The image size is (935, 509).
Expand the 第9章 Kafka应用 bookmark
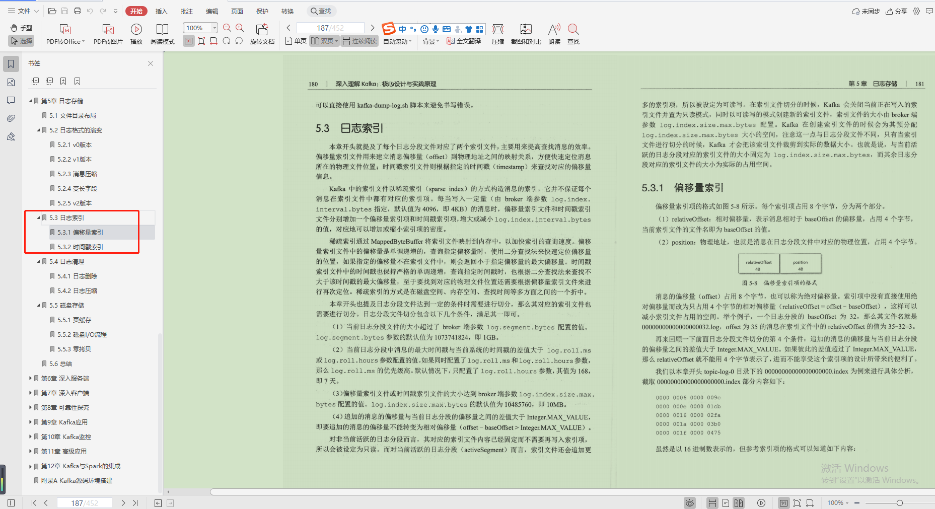click(x=30, y=422)
